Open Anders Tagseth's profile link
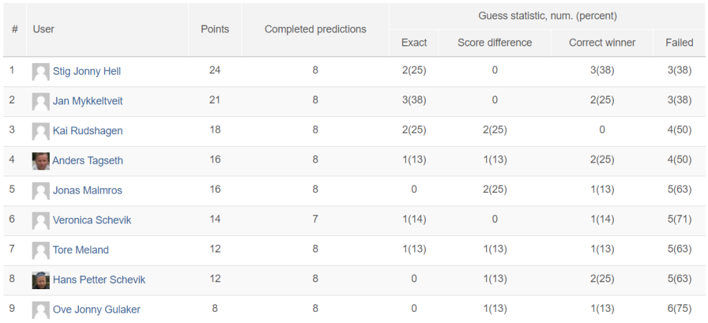The height and width of the screenshot is (323, 708). pos(88,160)
